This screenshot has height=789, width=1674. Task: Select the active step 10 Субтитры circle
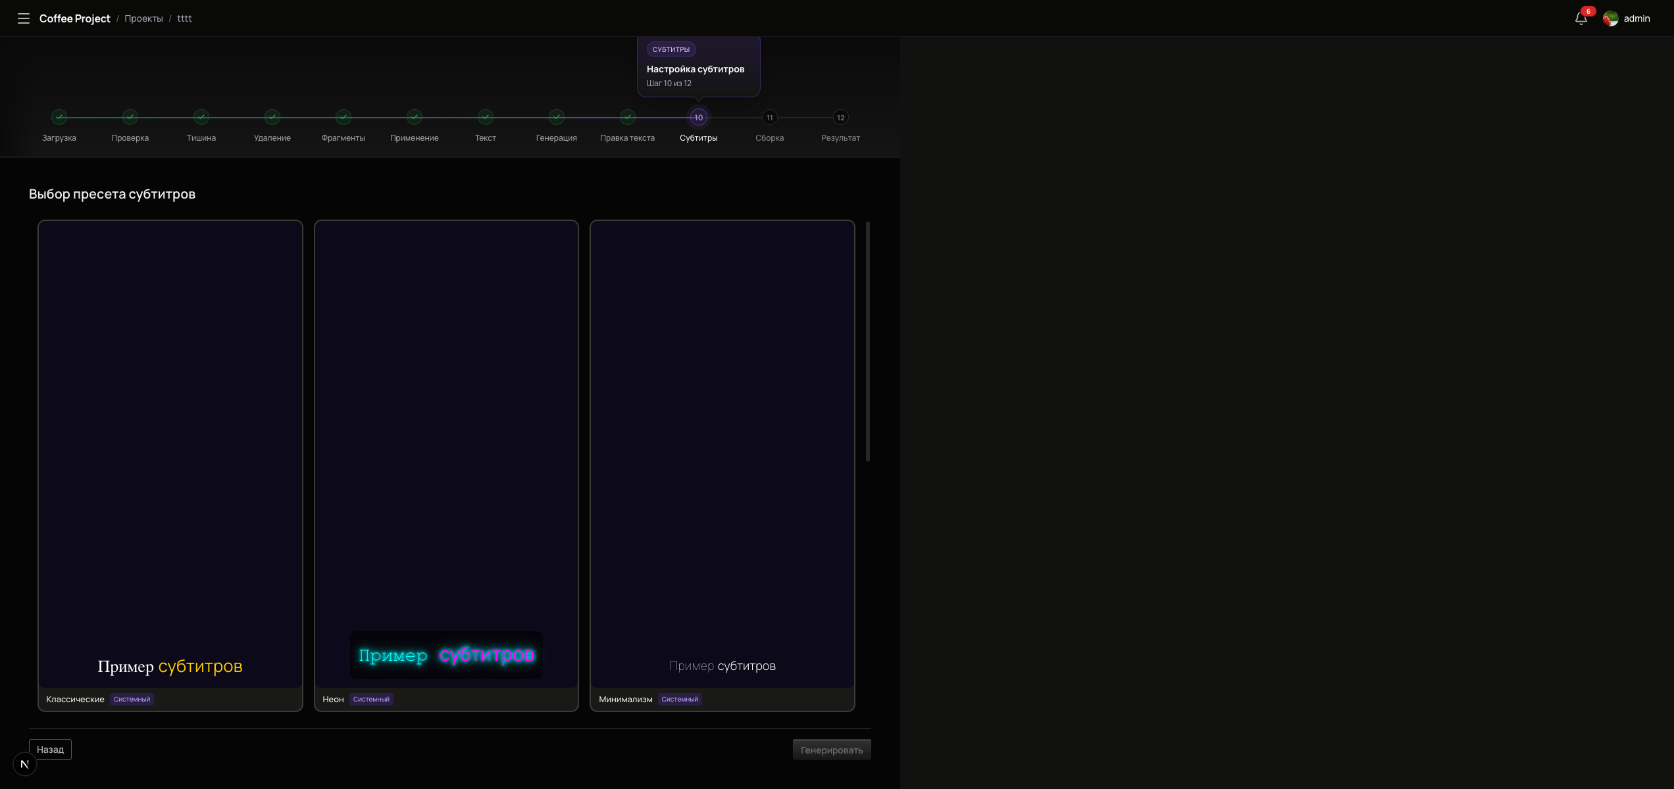coord(699,118)
